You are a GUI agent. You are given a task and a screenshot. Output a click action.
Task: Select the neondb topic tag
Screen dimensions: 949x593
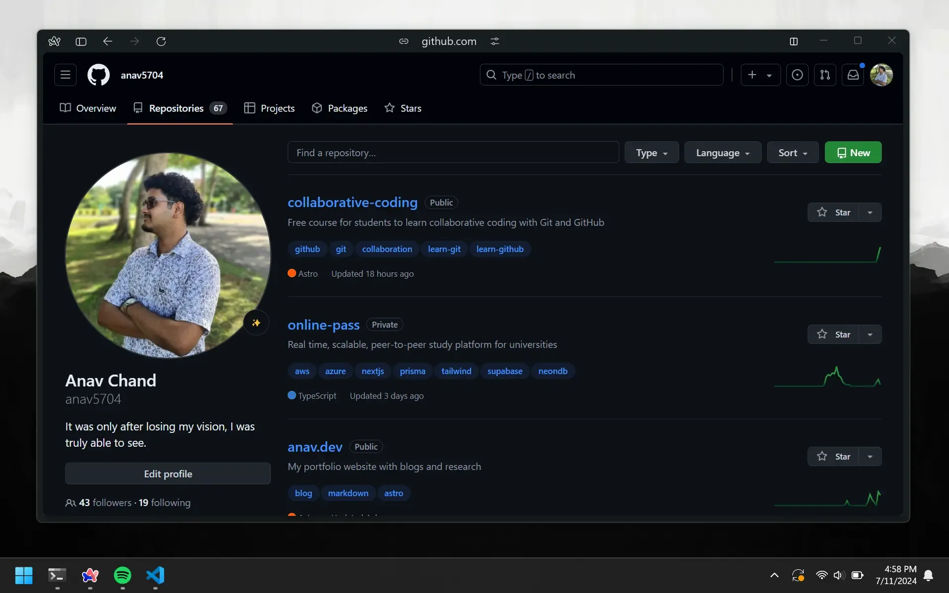coord(553,371)
